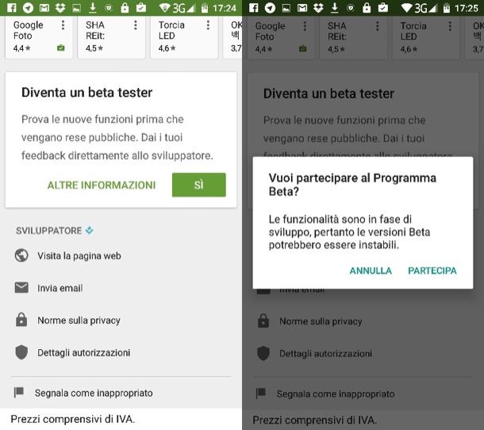The width and height of the screenshot is (484, 430).
Task: Tap the Telegram notification icon in left status bar
Action: coord(28,8)
